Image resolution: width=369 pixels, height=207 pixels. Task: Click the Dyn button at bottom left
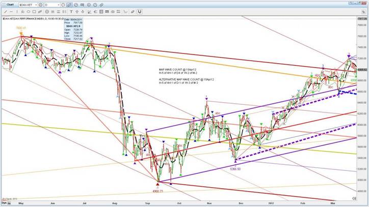(x=3, y=202)
